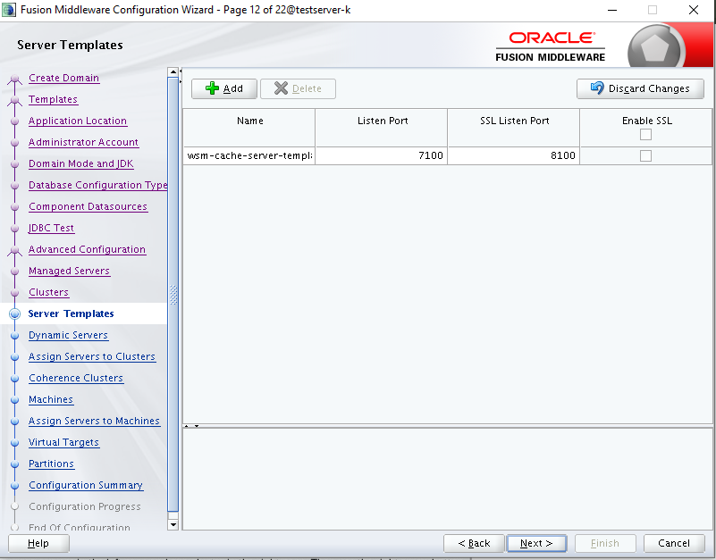Go to the JDBC Test step
The height and width of the screenshot is (560, 716).
click(x=51, y=229)
